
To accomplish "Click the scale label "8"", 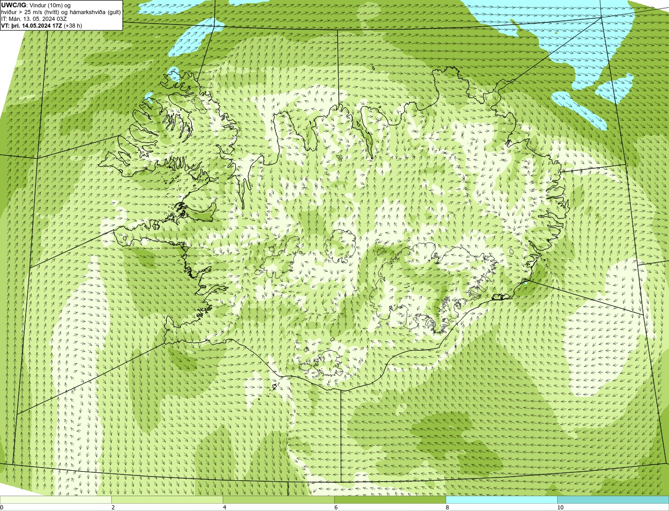I will [447, 507].
